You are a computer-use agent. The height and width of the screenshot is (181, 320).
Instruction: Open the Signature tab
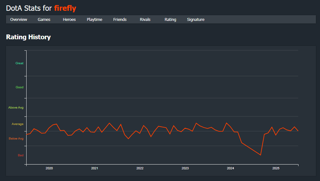click(196, 19)
